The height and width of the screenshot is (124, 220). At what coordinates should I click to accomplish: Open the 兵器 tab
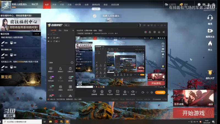70,5
